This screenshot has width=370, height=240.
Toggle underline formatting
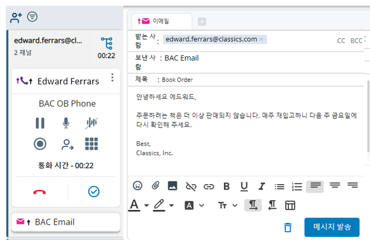click(x=244, y=187)
